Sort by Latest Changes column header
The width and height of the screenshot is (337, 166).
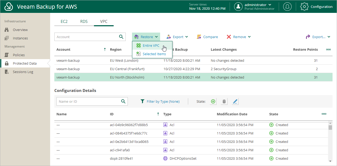[x=224, y=49]
